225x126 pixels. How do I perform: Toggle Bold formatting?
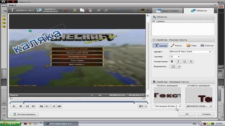172,62
